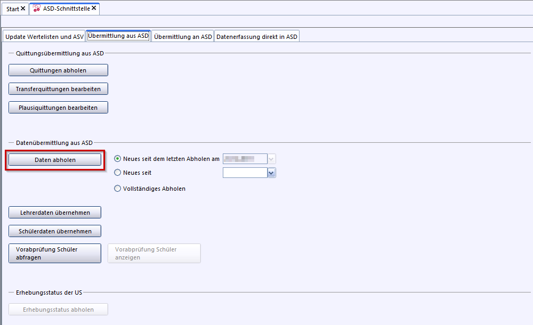The image size is (533, 325).
Task: Close the ASD-Schnittstelle tab
Action: point(94,9)
